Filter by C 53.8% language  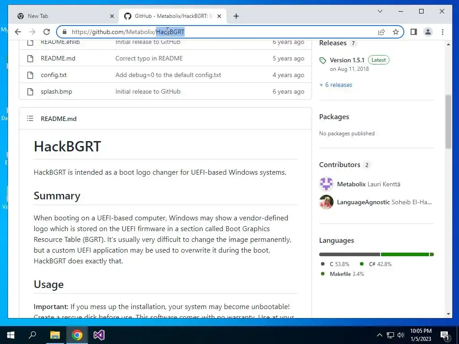(x=335, y=264)
